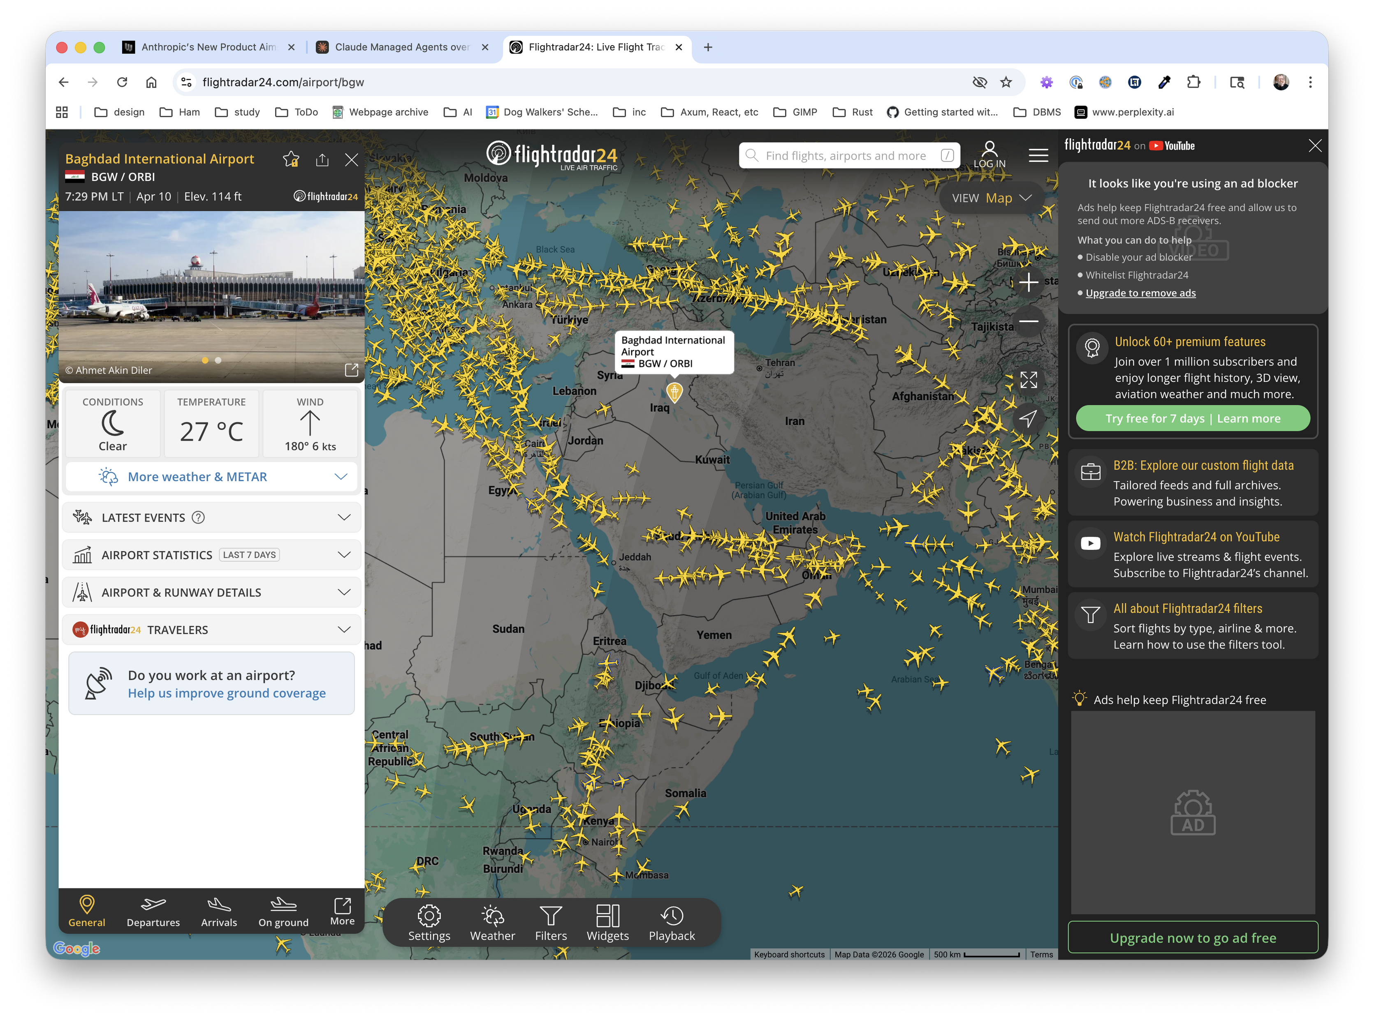Toggle the Weather map layer button
Image resolution: width=1374 pixels, height=1020 pixels.
click(x=492, y=924)
